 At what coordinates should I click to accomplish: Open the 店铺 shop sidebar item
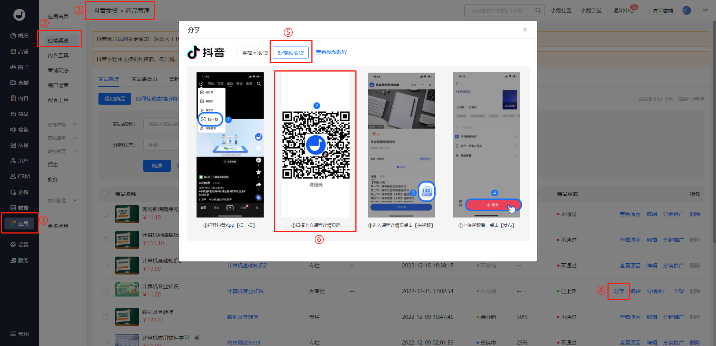[x=19, y=51]
